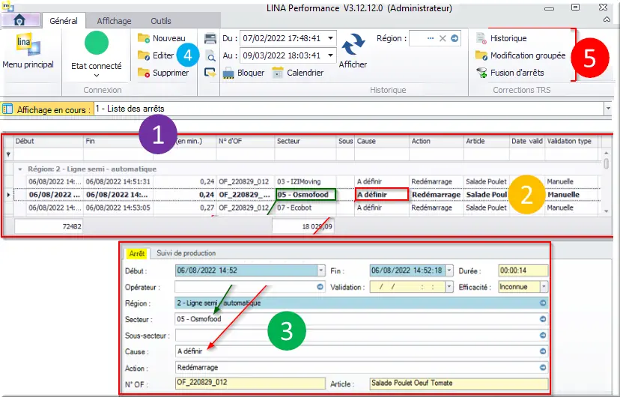Create a new stop with Nouveau
Viewport: 620px width, 397px height.
pos(161,38)
